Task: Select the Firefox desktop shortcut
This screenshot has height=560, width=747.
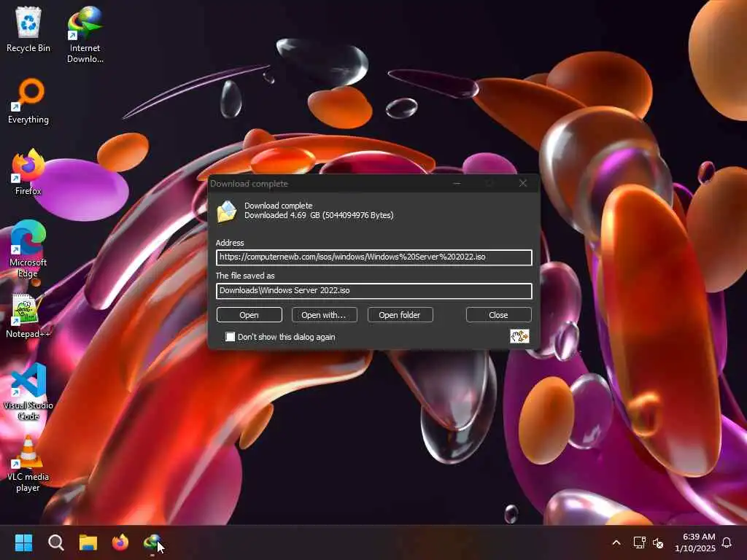Action: 28,172
